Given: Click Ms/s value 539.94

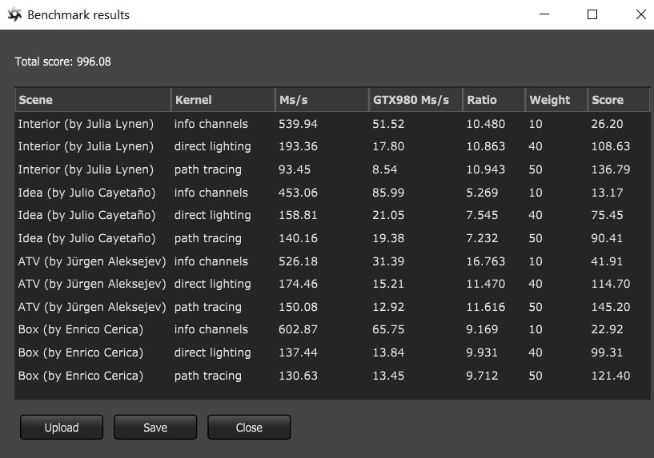Looking at the screenshot, I should 298,124.
